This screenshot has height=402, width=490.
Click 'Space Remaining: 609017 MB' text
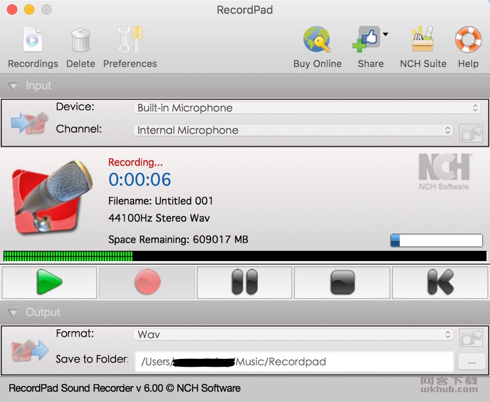178,239
